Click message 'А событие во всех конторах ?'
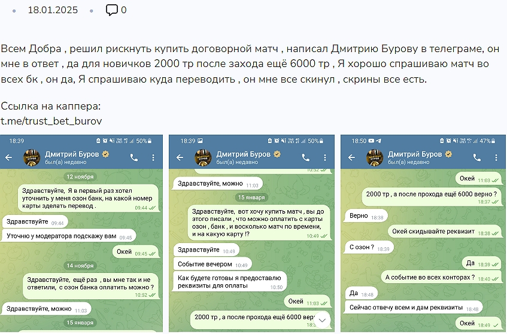The height and width of the screenshot is (334, 507). [x=441, y=278]
